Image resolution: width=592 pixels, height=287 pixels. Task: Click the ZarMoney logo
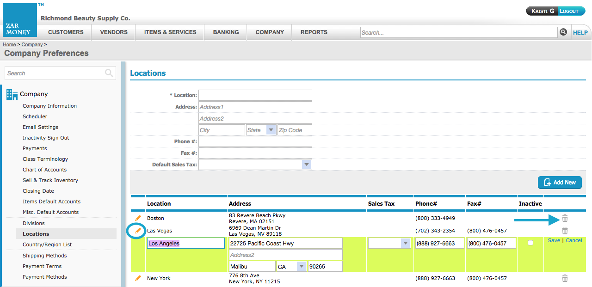(x=19, y=20)
